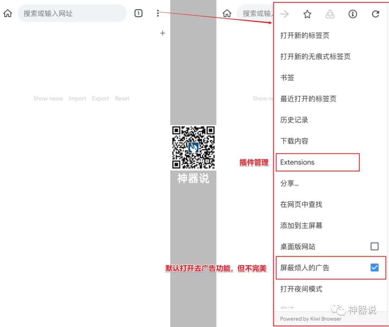Enable 桌面版网站 checkbox
The width and height of the screenshot is (389, 327).
coord(374,246)
